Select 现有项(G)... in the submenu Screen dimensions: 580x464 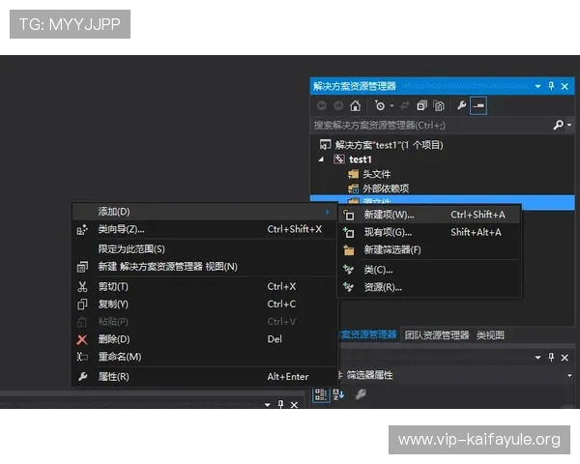(x=428, y=232)
